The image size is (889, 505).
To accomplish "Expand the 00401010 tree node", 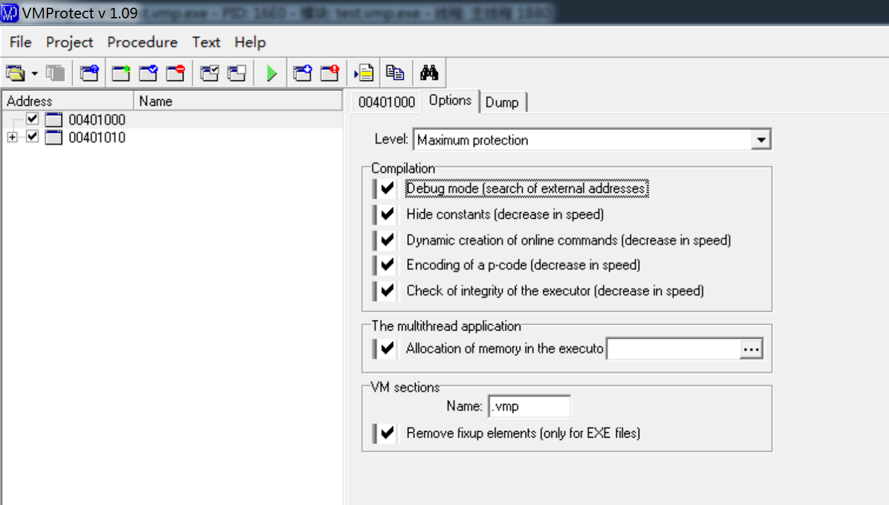I will pos(12,137).
